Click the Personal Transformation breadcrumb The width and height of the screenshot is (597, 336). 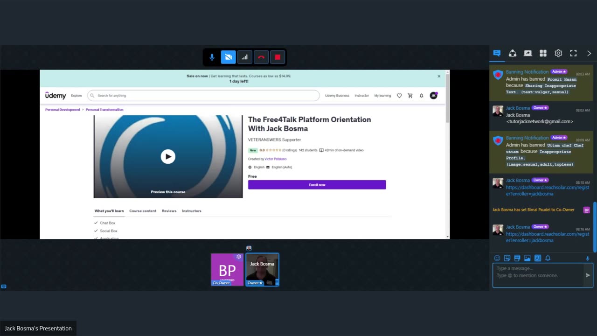(x=104, y=110)
